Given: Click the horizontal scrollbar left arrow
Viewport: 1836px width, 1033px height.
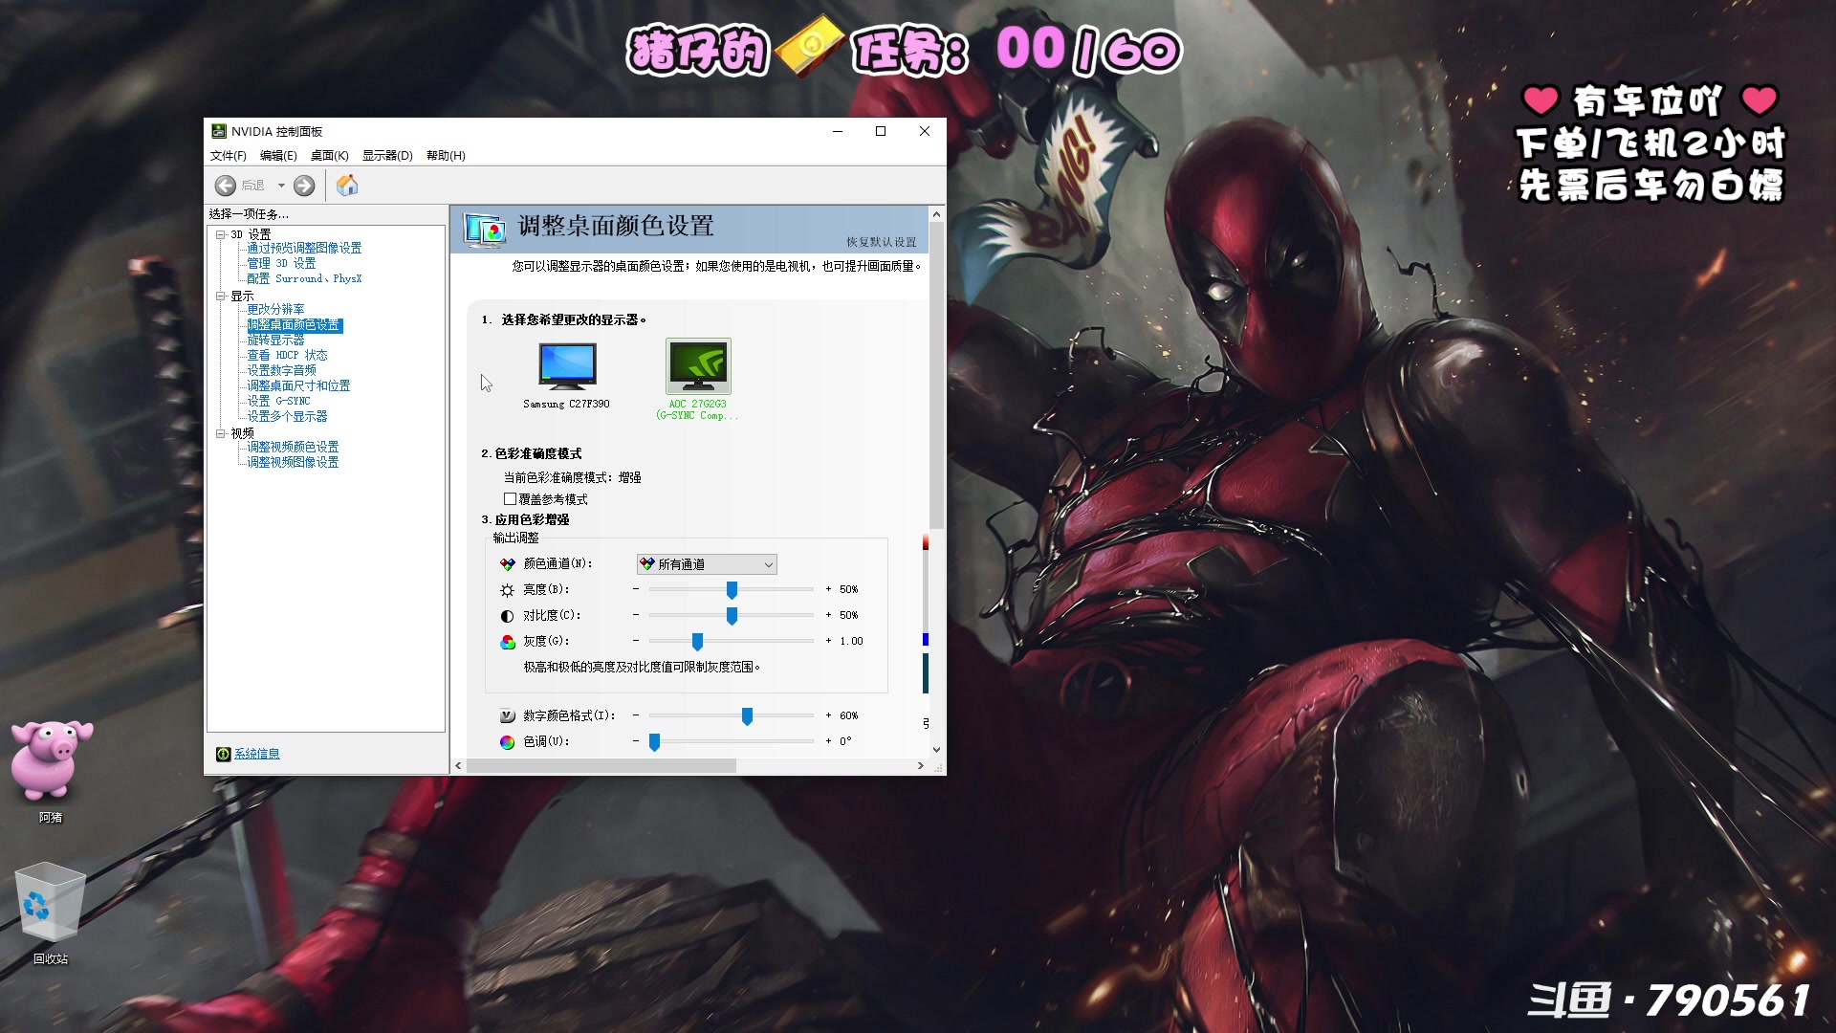Looking at the screenshot, I should (x=459, y=766).
